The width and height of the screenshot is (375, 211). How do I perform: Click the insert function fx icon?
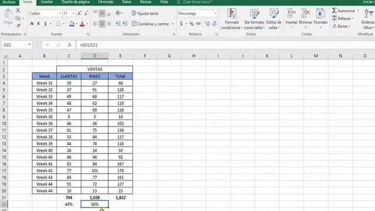point(69,45)
